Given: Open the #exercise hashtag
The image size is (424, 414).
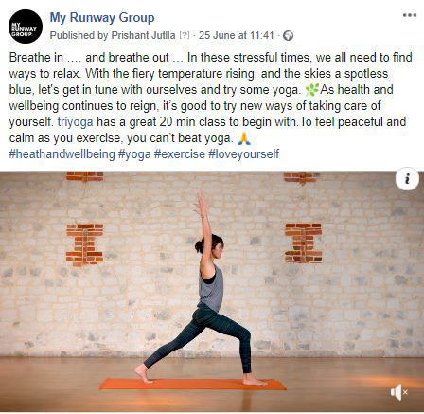Looking at the screenshot, I should 180,154.
